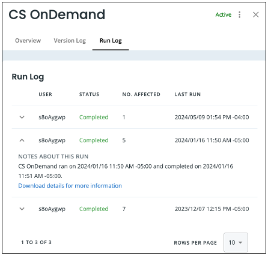Click Completed status in the 2024/01/16 row
The image size is (268, 256).
(94, 140)
